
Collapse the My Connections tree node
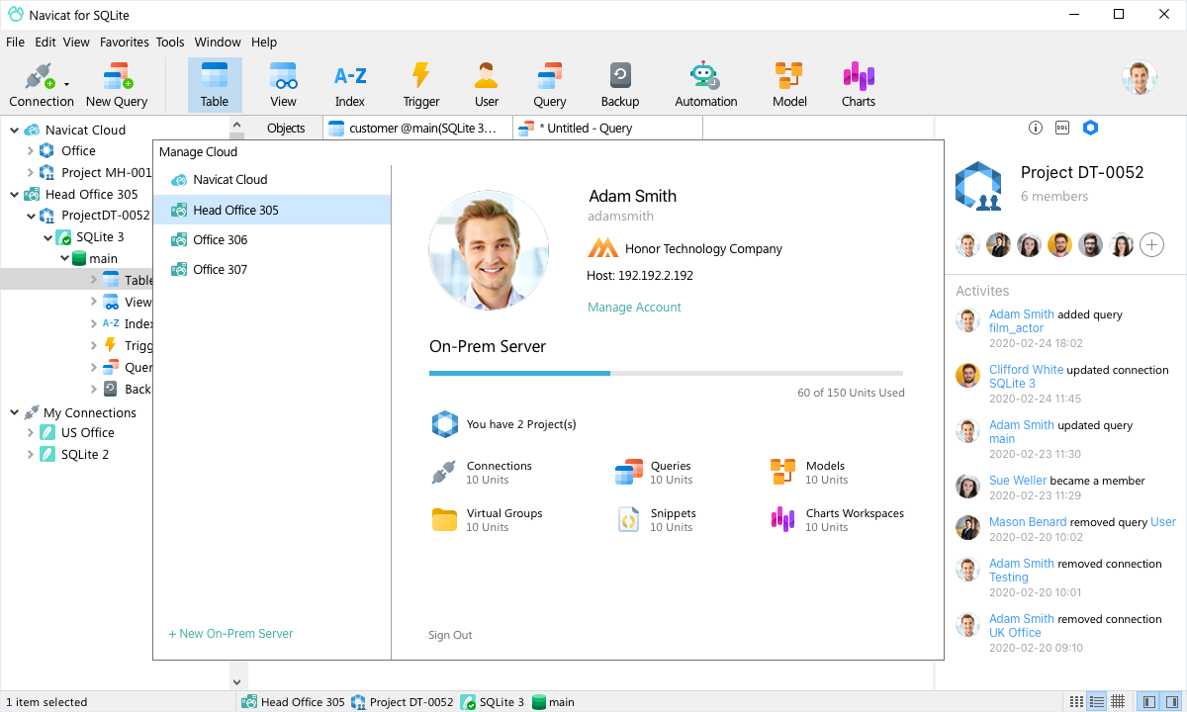coord(14,412)
